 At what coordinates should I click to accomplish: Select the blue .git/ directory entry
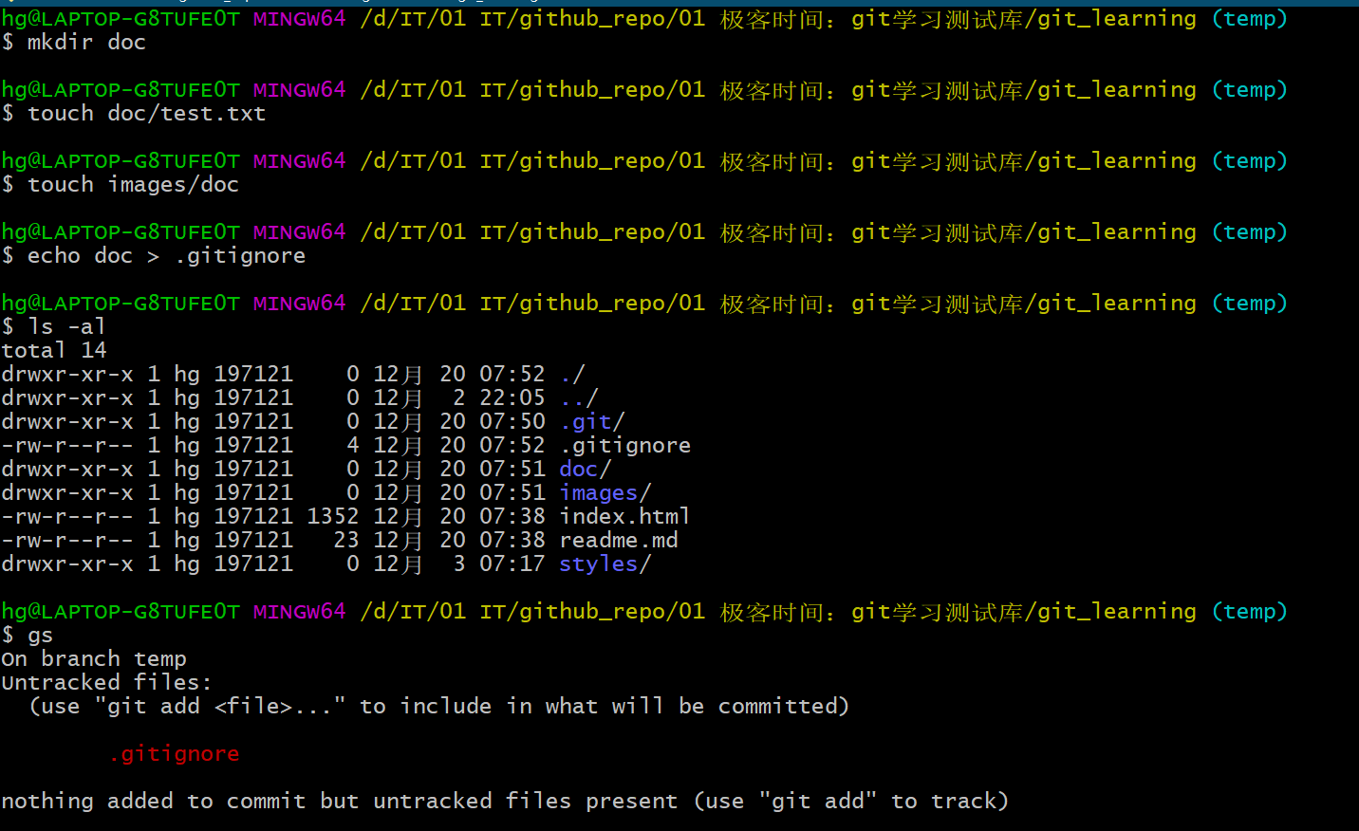pyautogui.click(x=592, y=421)
